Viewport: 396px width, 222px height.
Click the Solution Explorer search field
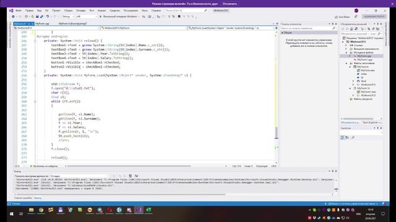[361, 34]
